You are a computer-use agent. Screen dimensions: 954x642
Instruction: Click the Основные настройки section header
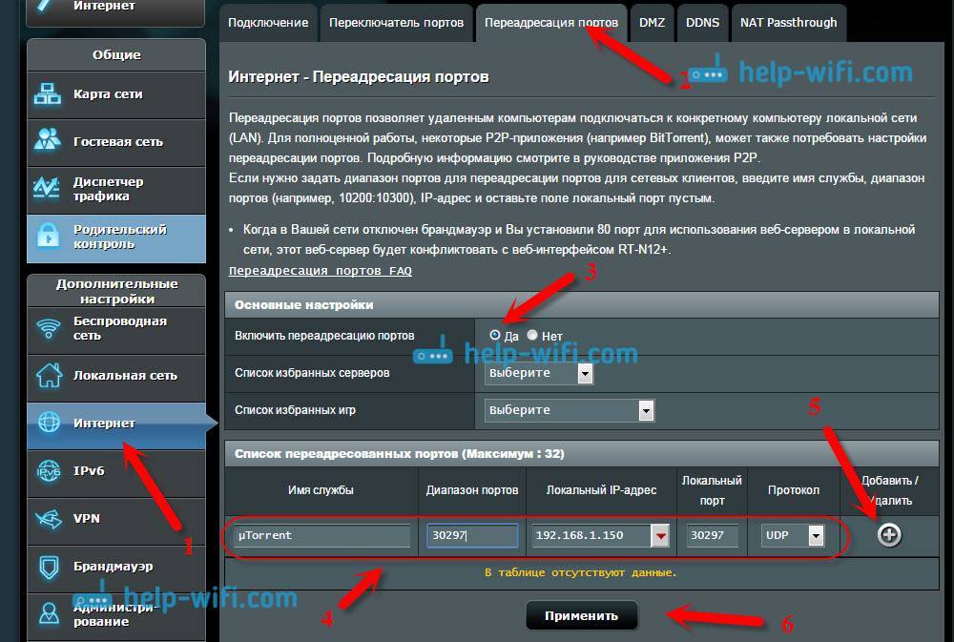[582, 305]
